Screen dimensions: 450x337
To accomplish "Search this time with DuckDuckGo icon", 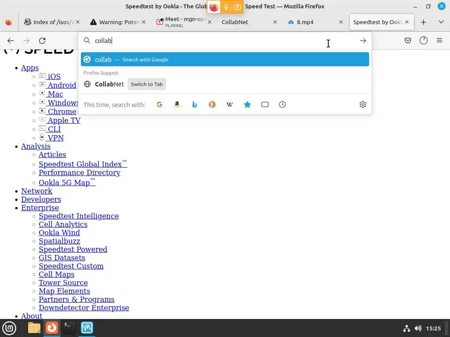I will (x=212, y=104).
